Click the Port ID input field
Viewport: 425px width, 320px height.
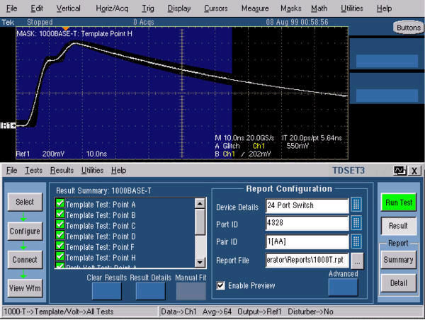coord(307,223)
